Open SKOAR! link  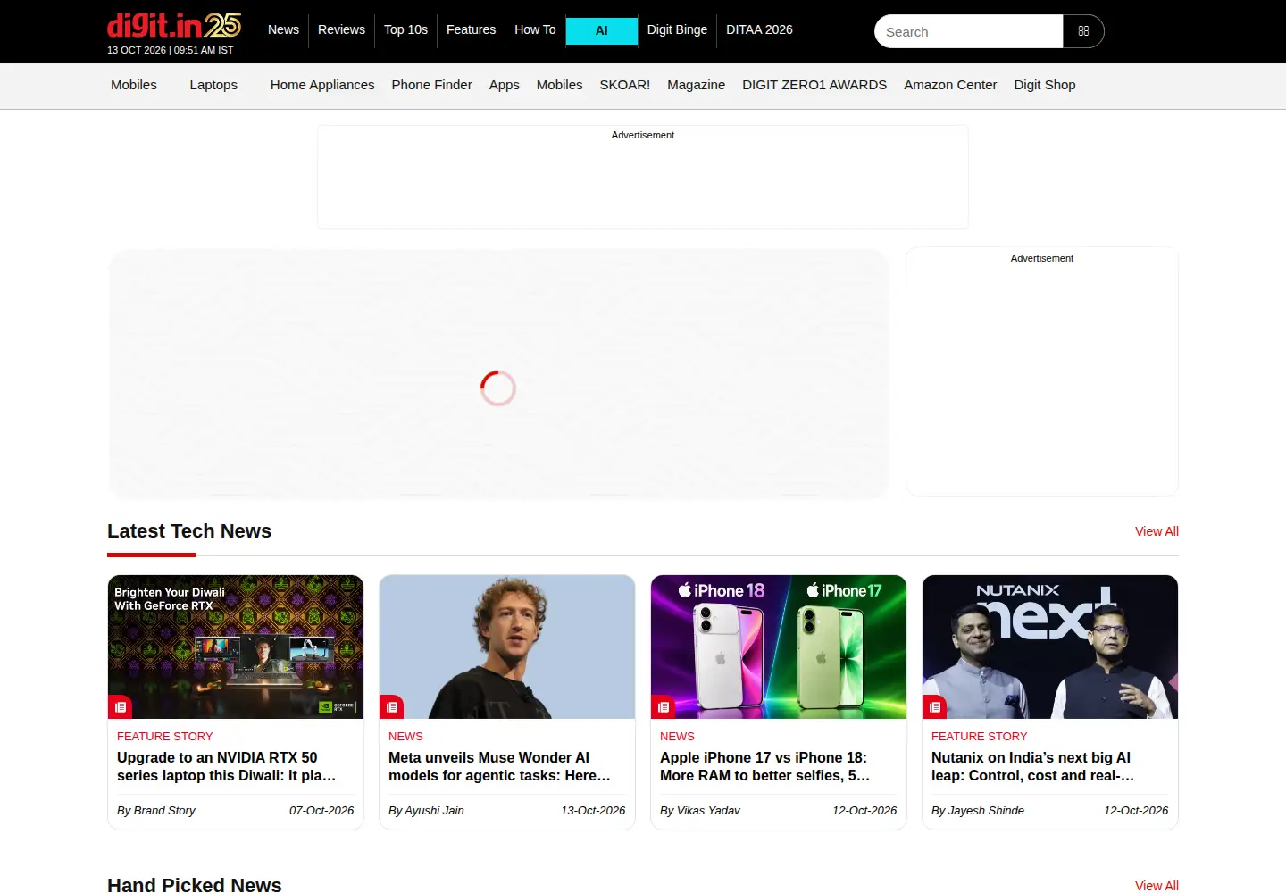point(625,85)
